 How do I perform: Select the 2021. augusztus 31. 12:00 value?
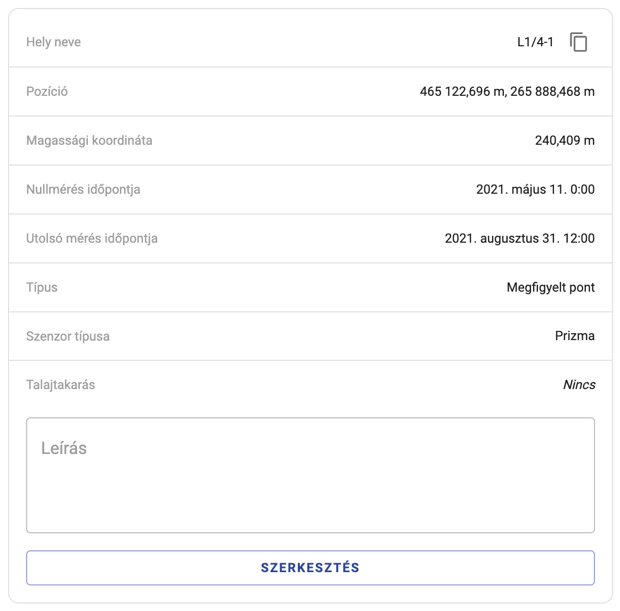tap(519, 238)
